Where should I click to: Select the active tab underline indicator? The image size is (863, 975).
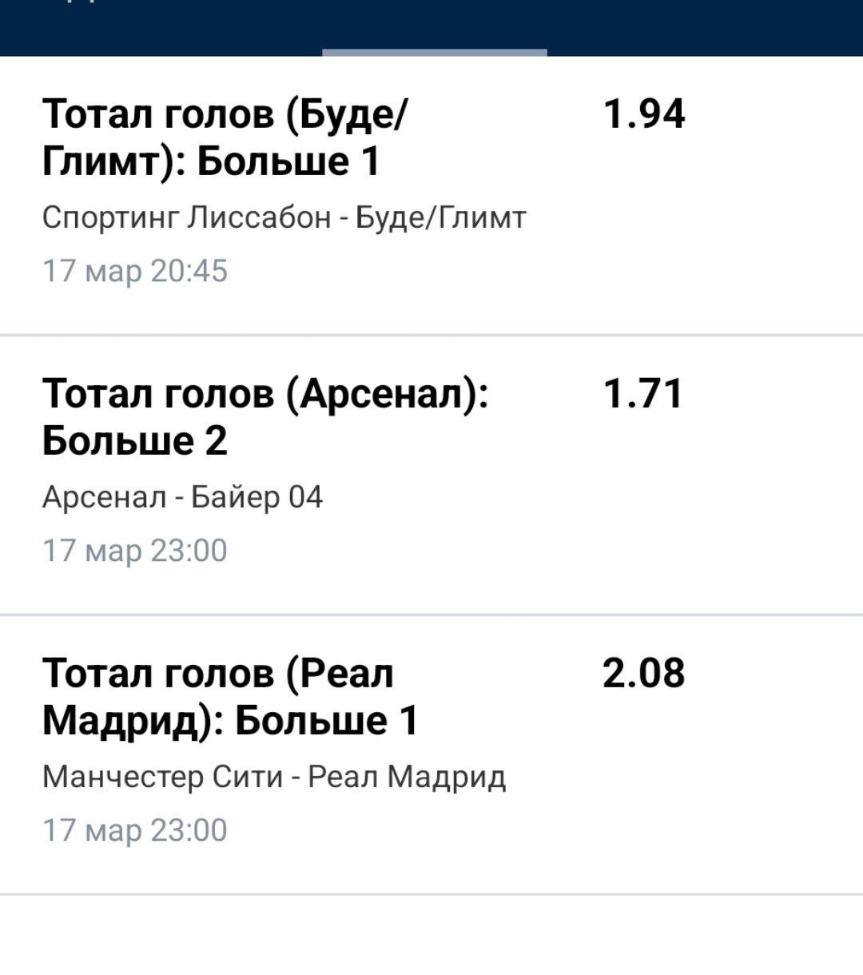435,53
